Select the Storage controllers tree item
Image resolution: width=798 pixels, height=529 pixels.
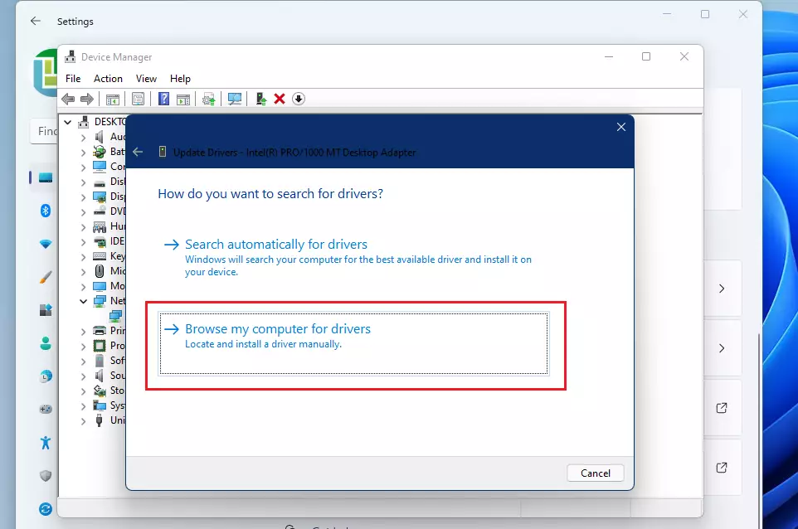[x=109, y=391]
